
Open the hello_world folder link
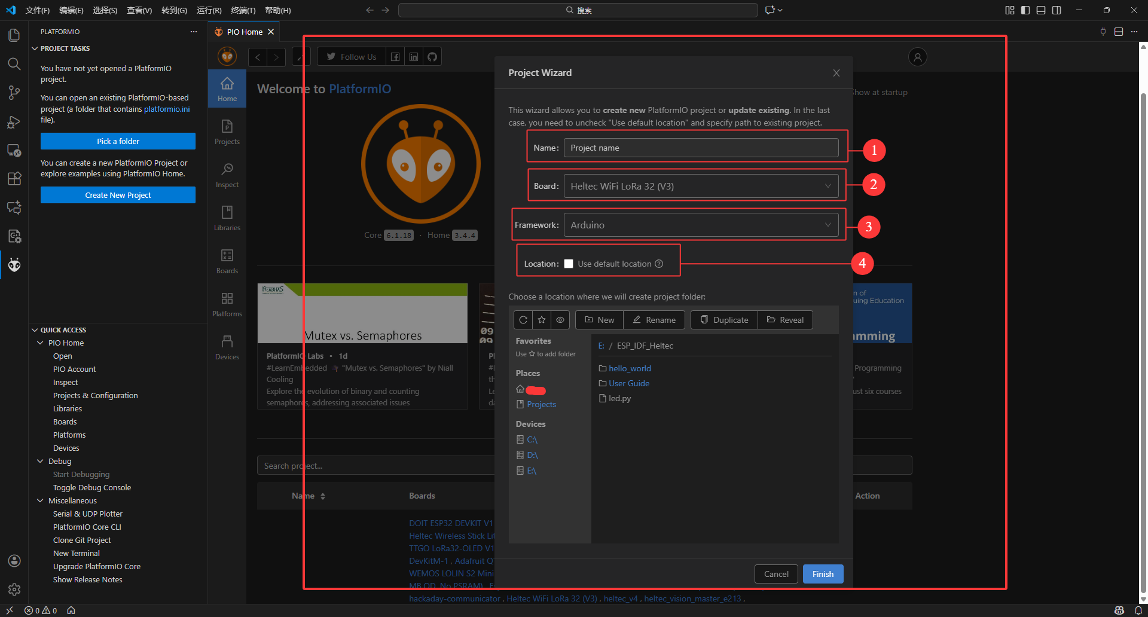click(x=629, y=368)
